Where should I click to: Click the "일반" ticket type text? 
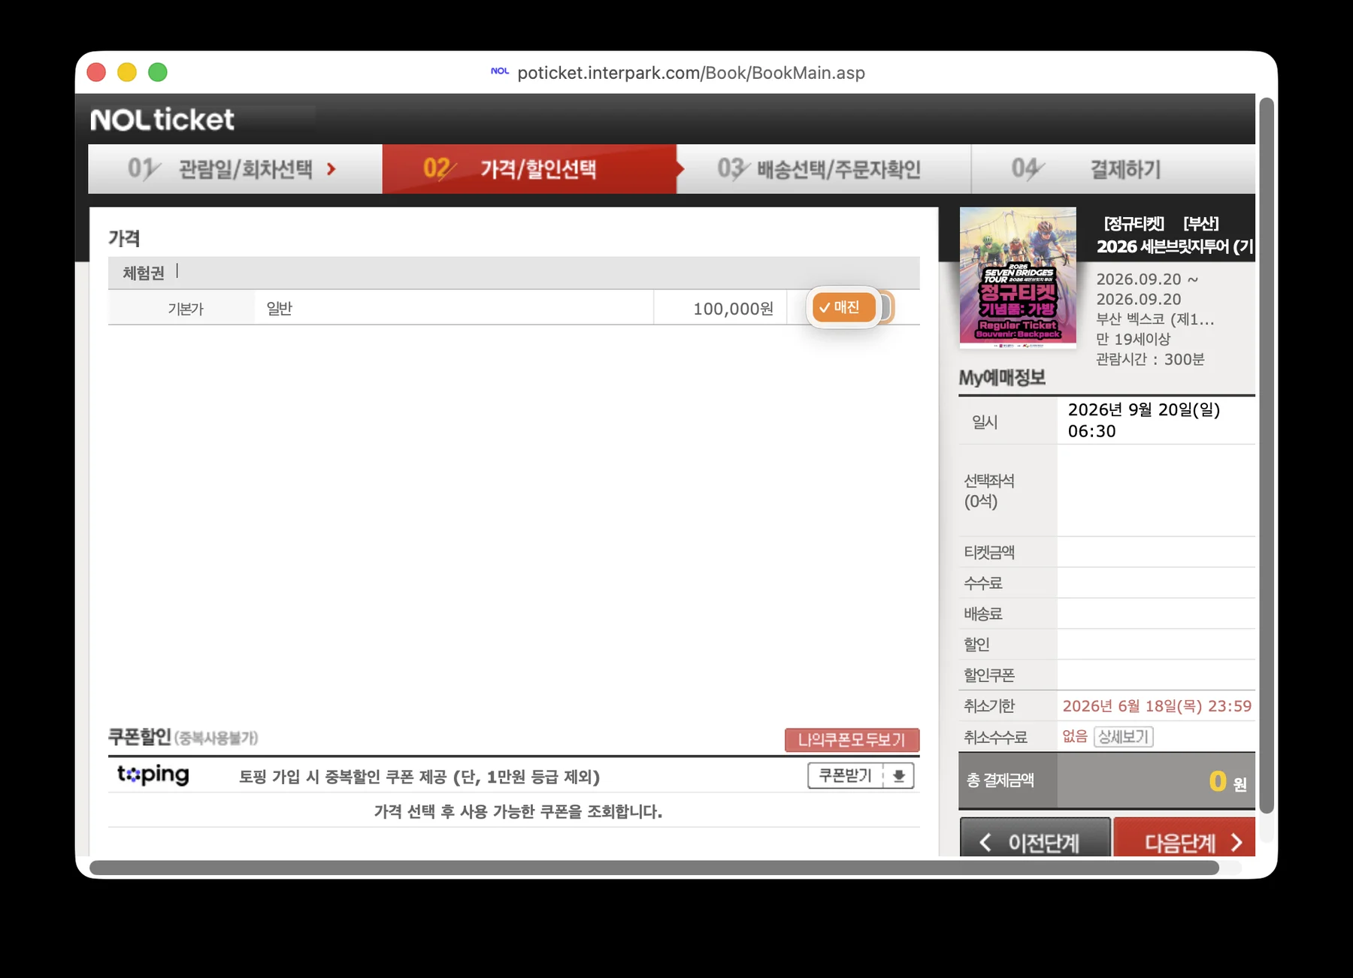tap(280, 308)
